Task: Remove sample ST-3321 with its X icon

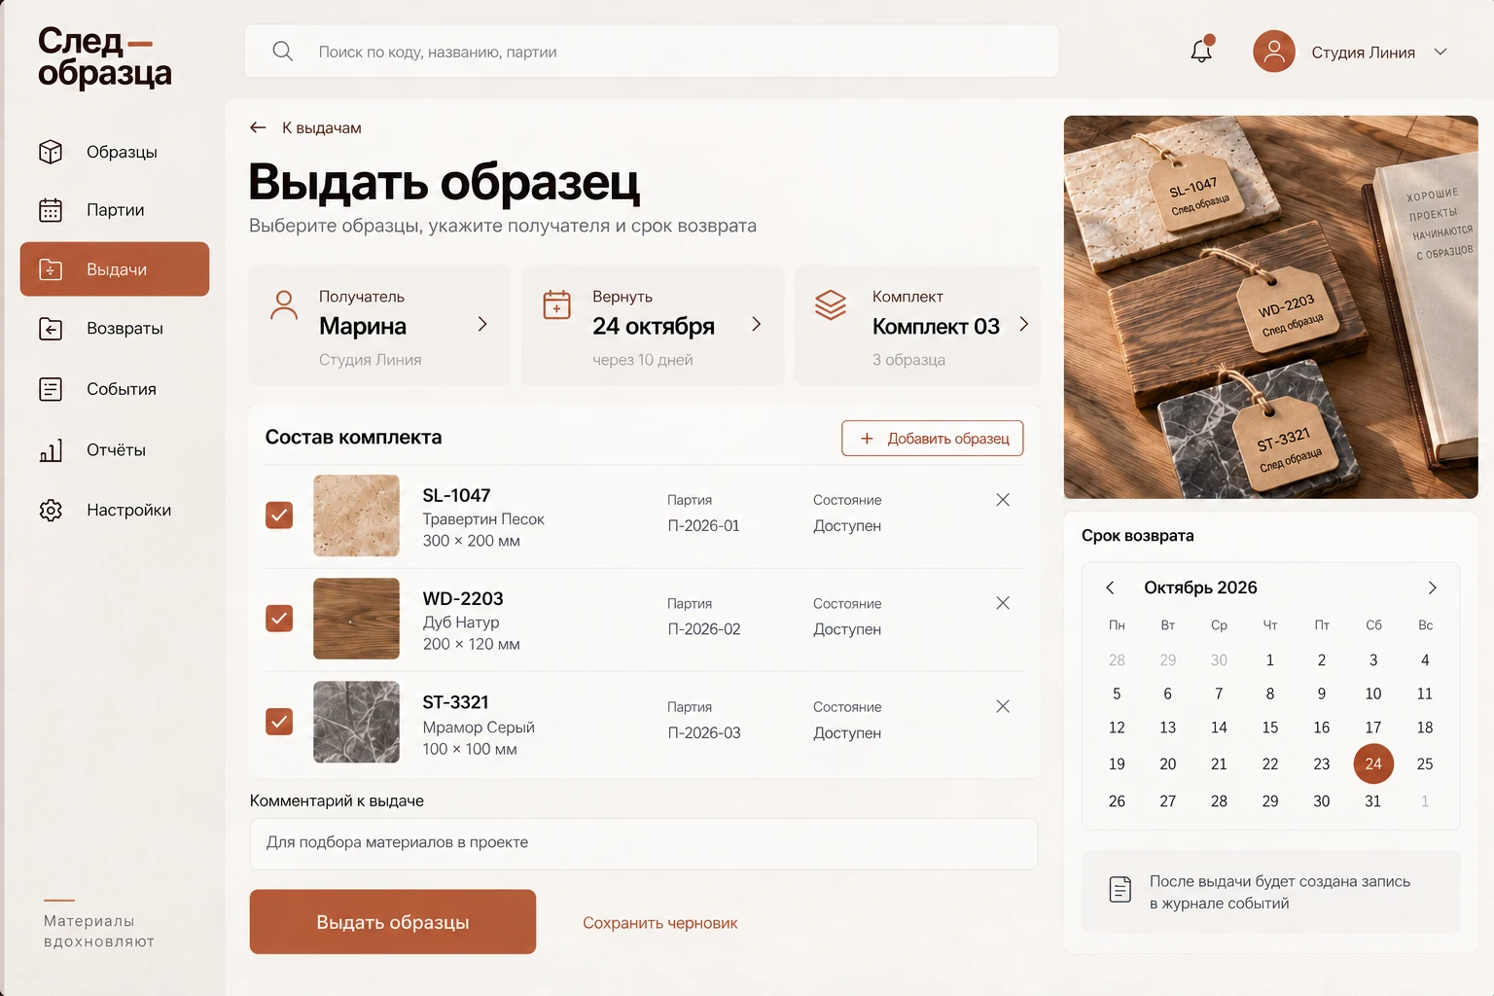Action: (x=1003, y=706)
